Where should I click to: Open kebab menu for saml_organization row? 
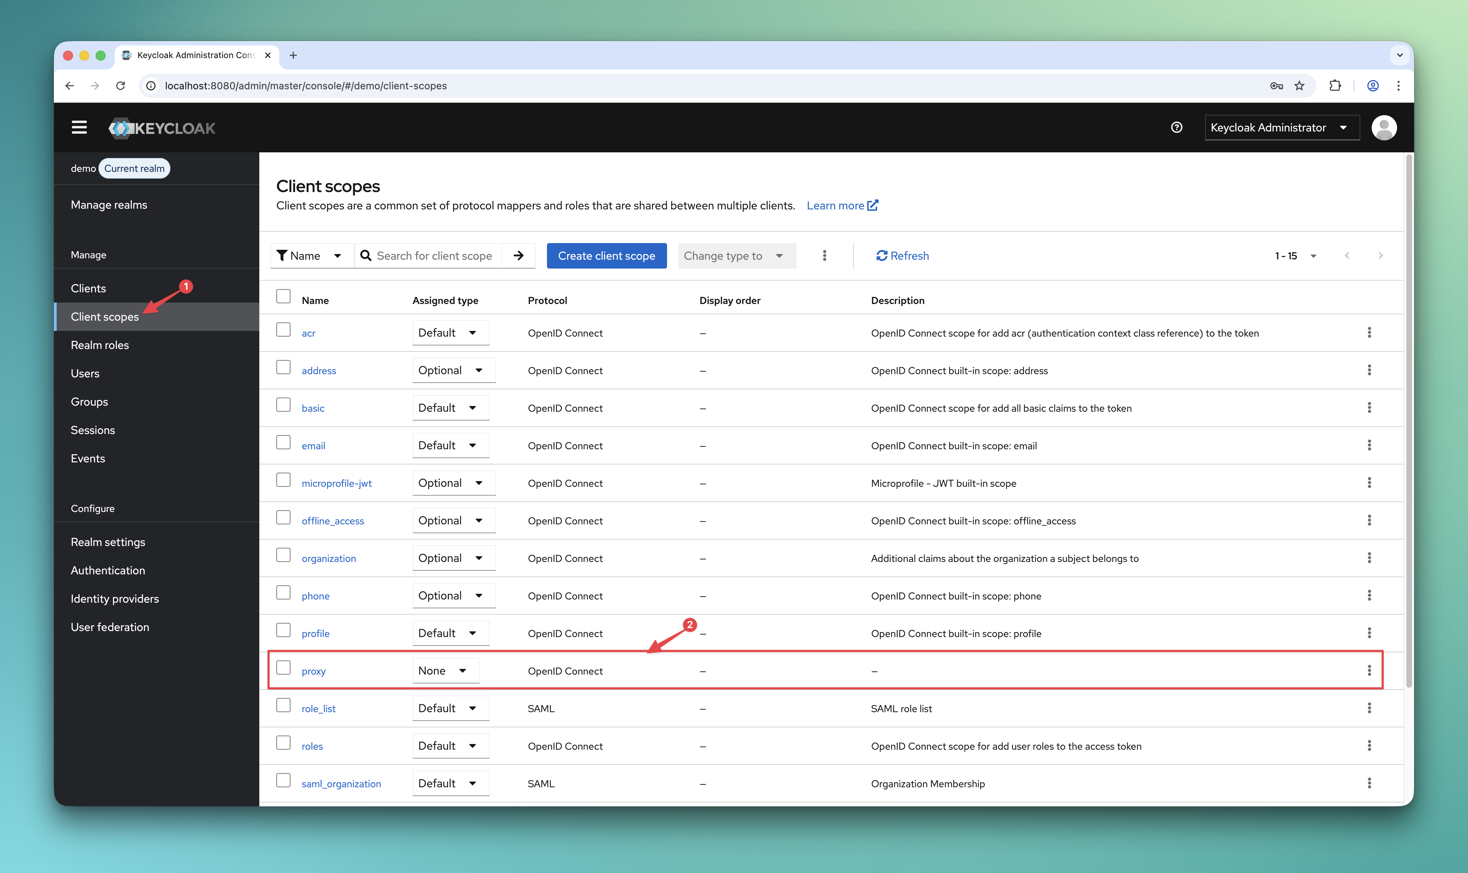(1369, 784)
